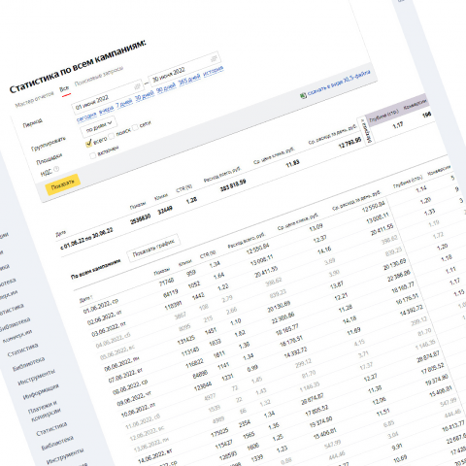
Task: Open Информация in the left sidebar
Action: click(x=41, y=392)
